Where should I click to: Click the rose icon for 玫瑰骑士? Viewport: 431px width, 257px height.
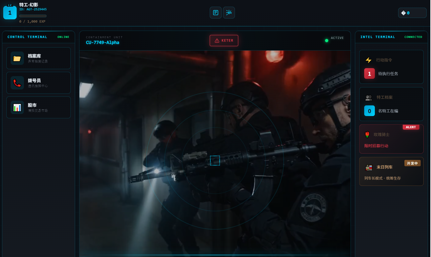(x=367, y=135)
